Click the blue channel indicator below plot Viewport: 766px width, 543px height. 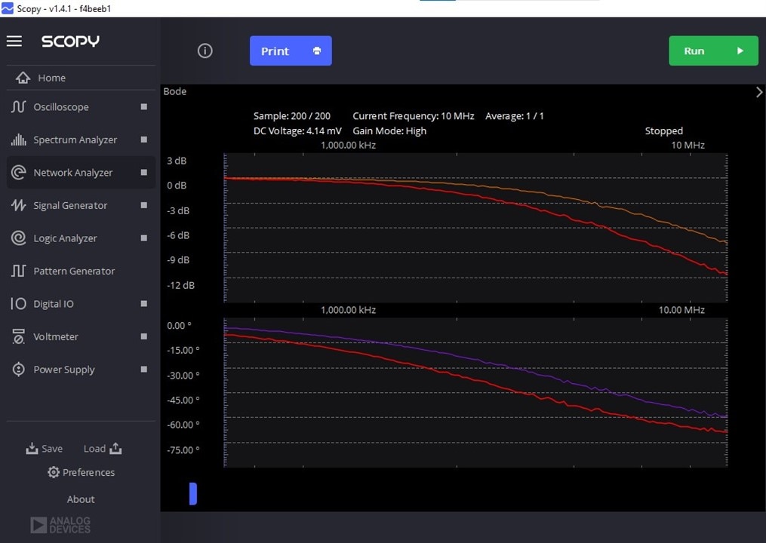[x=193, y=493]
